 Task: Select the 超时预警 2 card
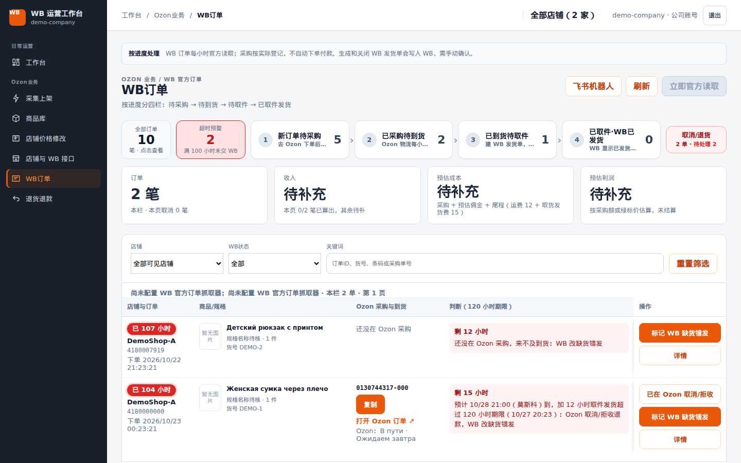pyautogui.click(x=210, y=140)
